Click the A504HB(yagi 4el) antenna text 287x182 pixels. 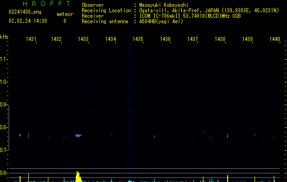pos(161,21)
